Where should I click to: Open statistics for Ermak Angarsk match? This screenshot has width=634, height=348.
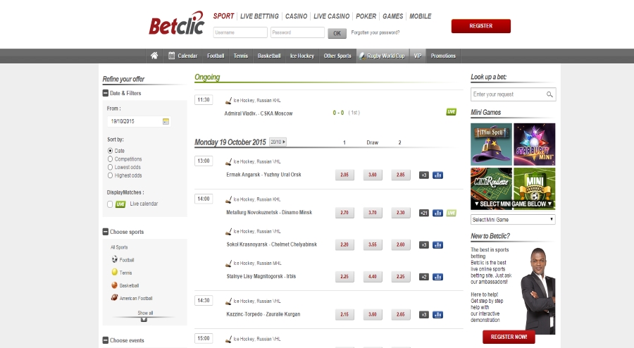pyautogui.click(x=437, y=175)
